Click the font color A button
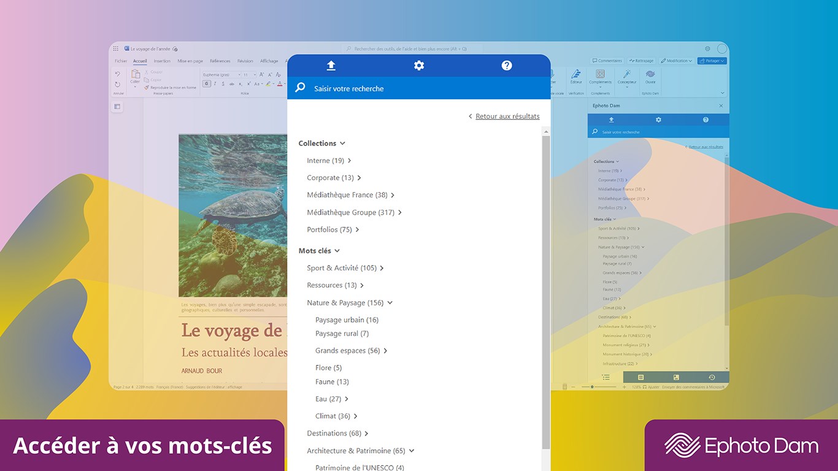The width and height of the screenshot is (838, 471). (x=280, y=83)
